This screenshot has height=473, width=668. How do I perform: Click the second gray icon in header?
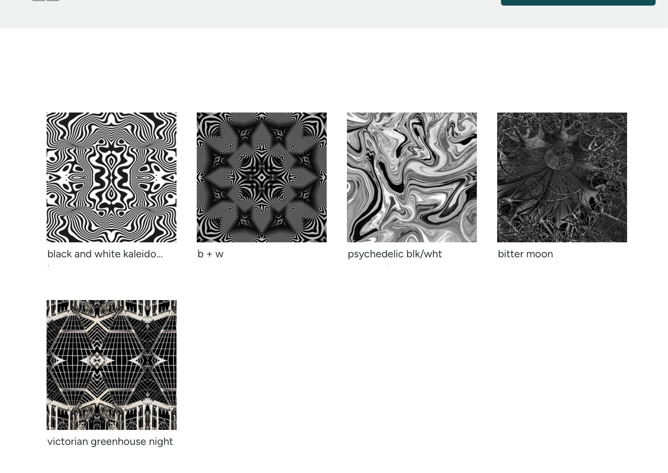53,0
